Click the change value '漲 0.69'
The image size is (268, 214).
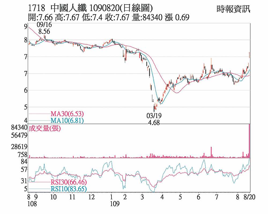click(x=177, y=17)
